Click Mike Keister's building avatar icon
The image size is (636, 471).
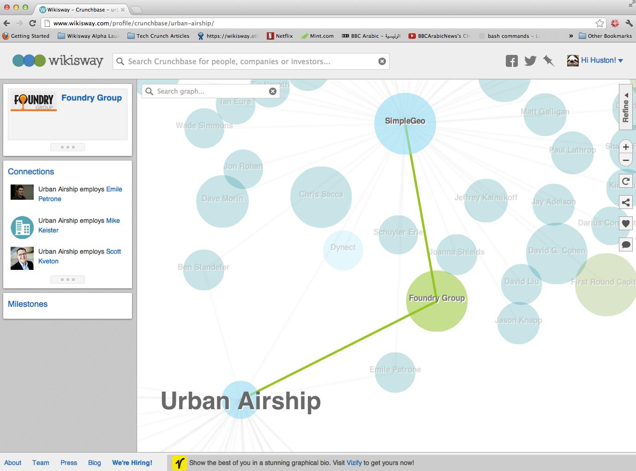(x=22, y=227)
